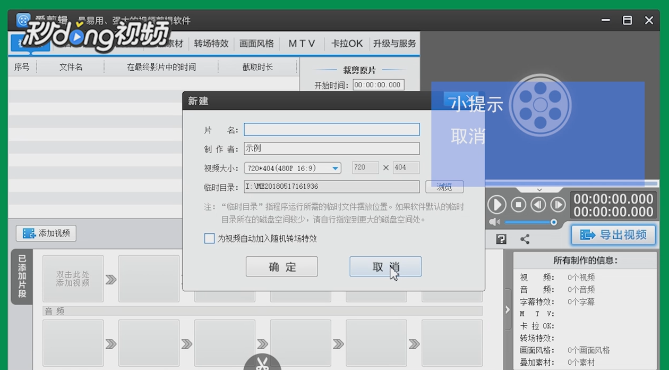Screen dimensions: 669x370
Task: Open the MTV tab
Action: click(x=302, y=44)
